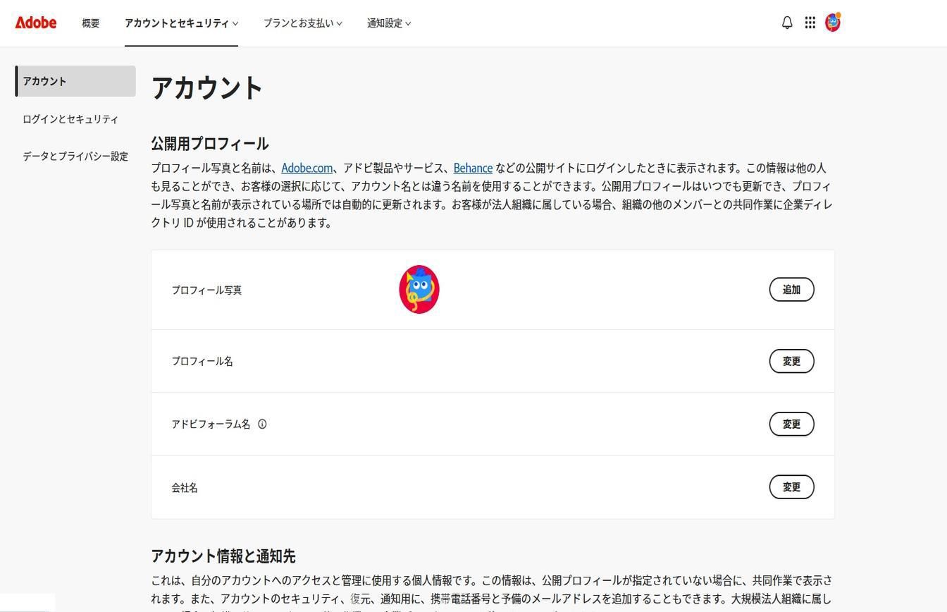The image size is (947, 612).
Task: Select アカウント in the sidebar
Action: click(44, 80)
